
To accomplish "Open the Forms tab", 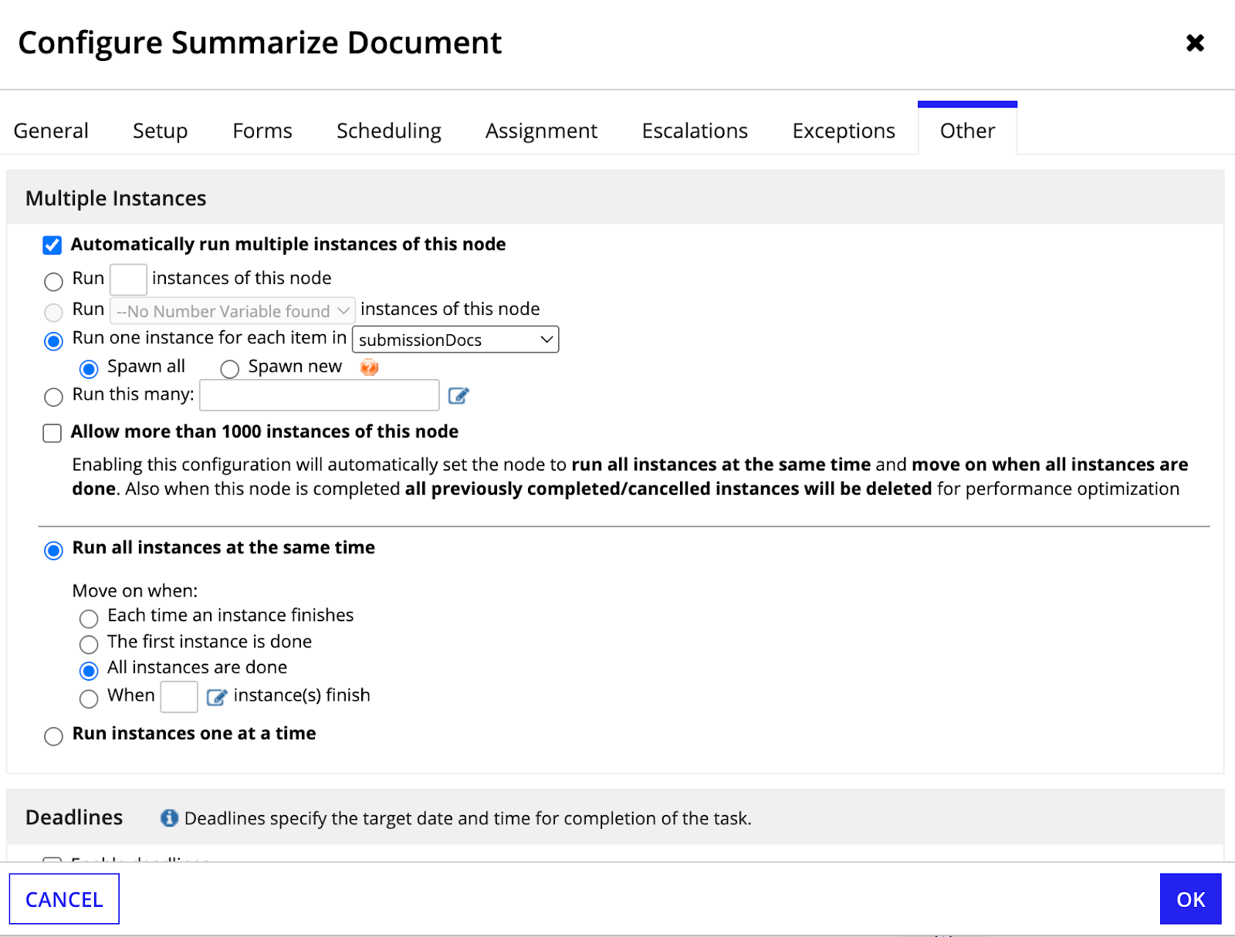I will pyautogui.click(x=262, y=130).
